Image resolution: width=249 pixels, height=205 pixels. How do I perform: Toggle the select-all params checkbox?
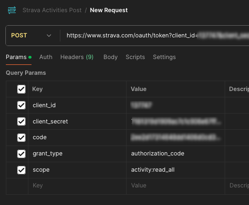(21, 89)
